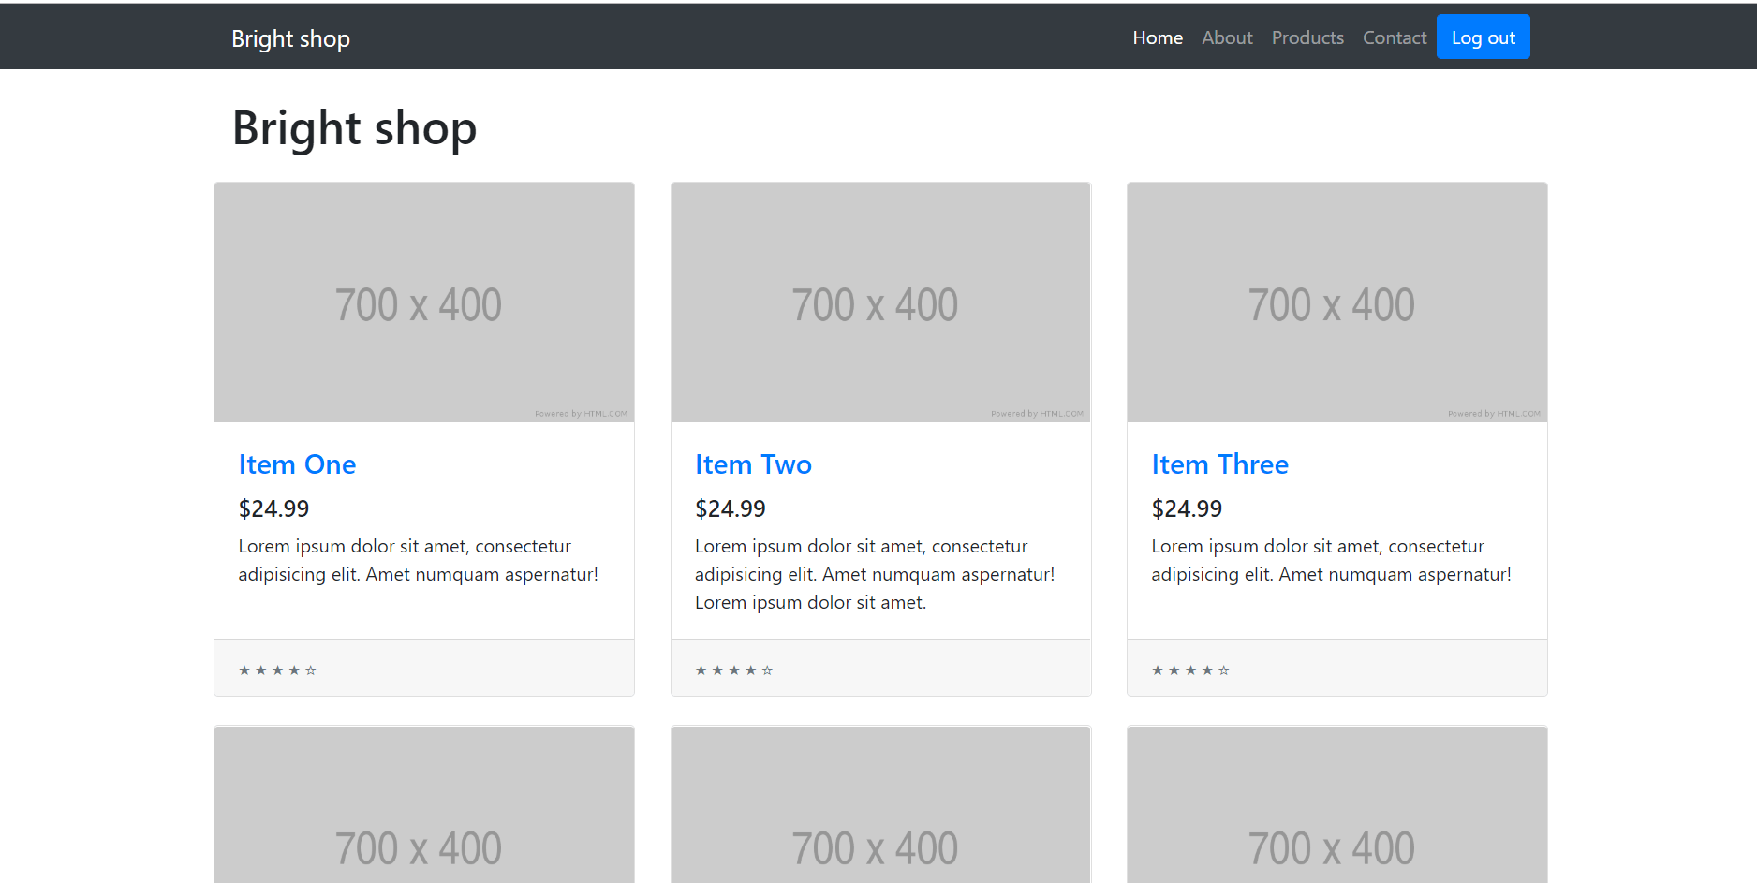Select the middle star in Item Two's rating row
This screenshot has height=883, width=1757.
(733, 669)
